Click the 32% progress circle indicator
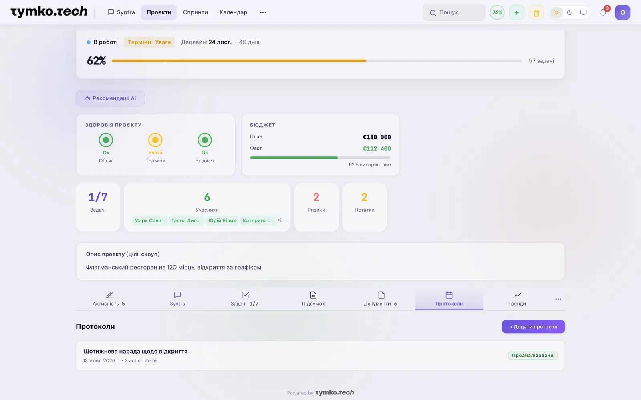 pyautogui.click(x=497, y=12)
